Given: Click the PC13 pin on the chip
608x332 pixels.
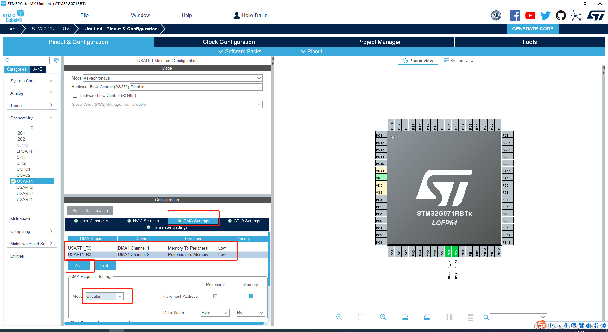Looking at the screenshot, I should (x=381, y=150).
